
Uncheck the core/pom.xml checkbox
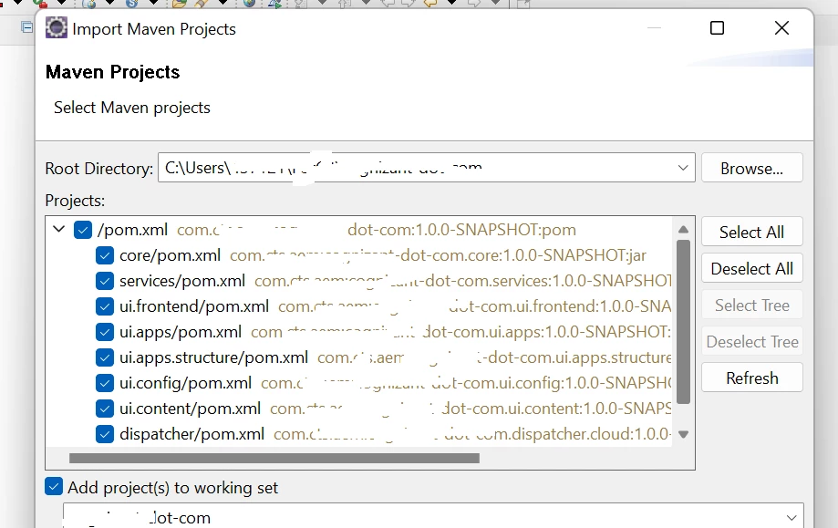(x=105, y=255)
